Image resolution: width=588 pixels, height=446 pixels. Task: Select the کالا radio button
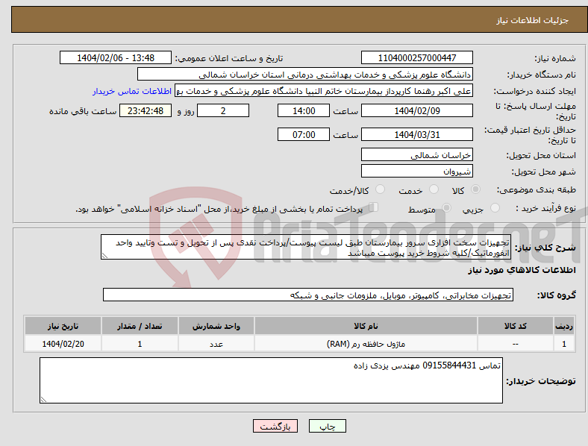point(475,189)
